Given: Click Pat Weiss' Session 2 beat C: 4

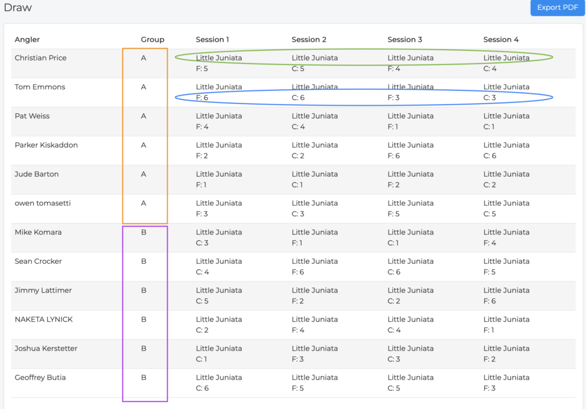Looking at the screenshot, I should (298, 127).
